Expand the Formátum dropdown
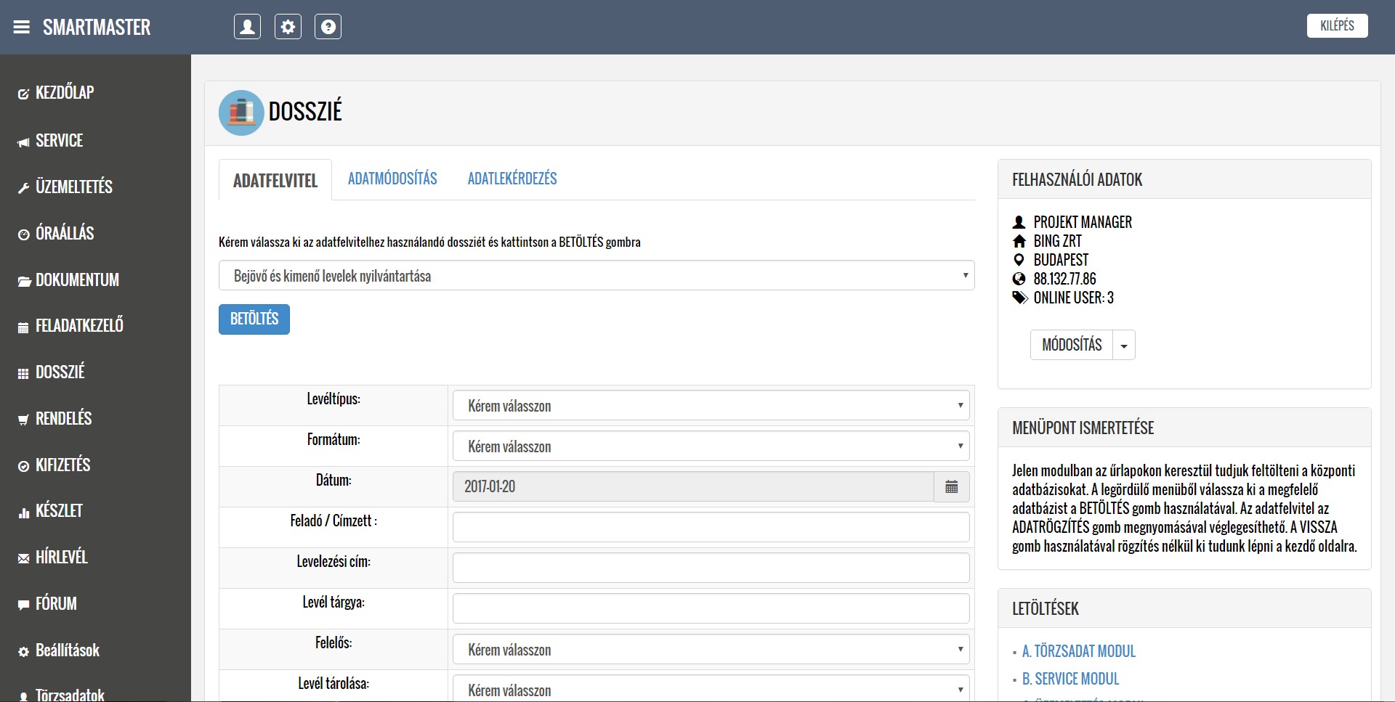Screen dimensions: 1395x702 tap(711, 446)
